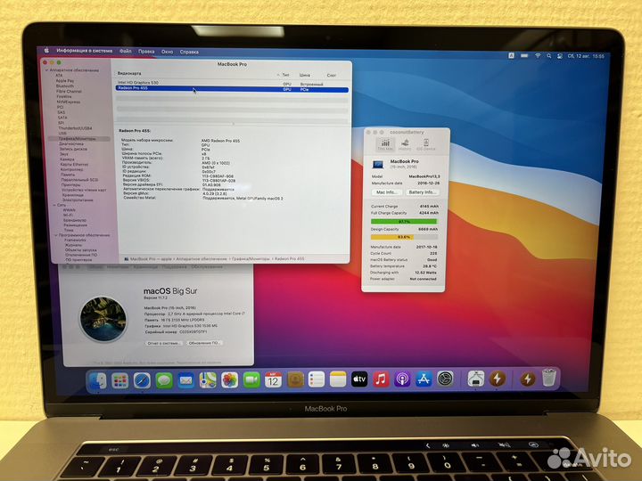642x481 pixels.
Task: Click the menu bar date and time
Action: pyautogui.click(x=586, y=56)
